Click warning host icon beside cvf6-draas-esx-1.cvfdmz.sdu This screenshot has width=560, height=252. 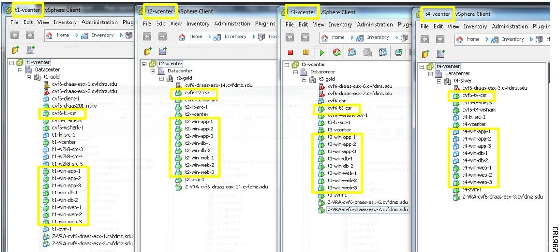tap(46, 84)
